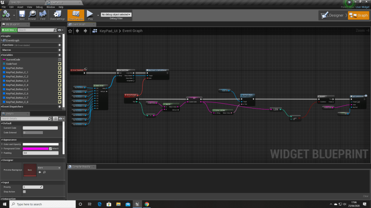Toggle visibility eye for CodeText variable
The image size is (371, 208).
click(x=60, y=64)
